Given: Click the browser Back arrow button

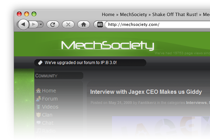Looking at the screenshot, I should [x=23, y=24].
